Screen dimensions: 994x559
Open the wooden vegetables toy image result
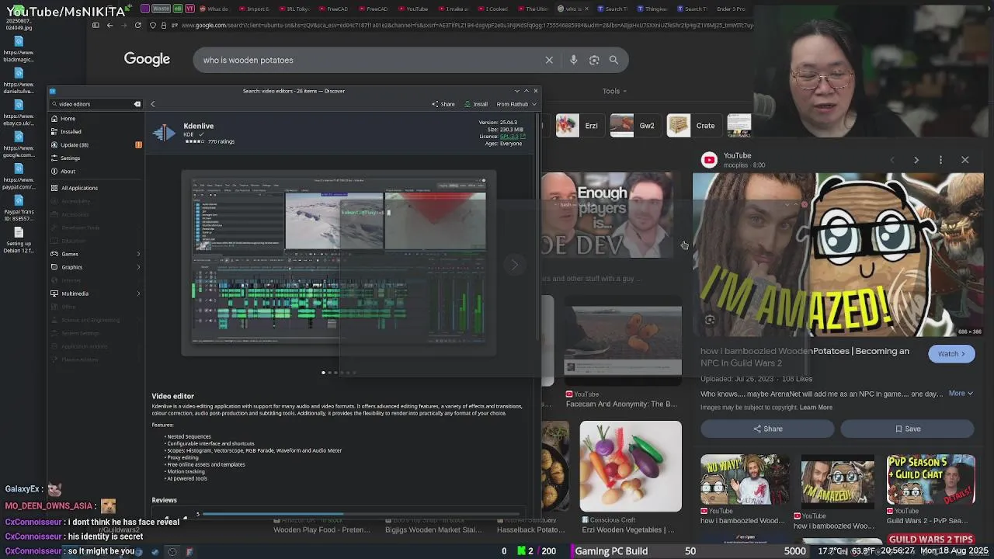(631, 467)
